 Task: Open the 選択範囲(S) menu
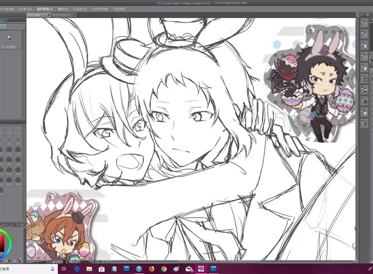coord(45,9)
